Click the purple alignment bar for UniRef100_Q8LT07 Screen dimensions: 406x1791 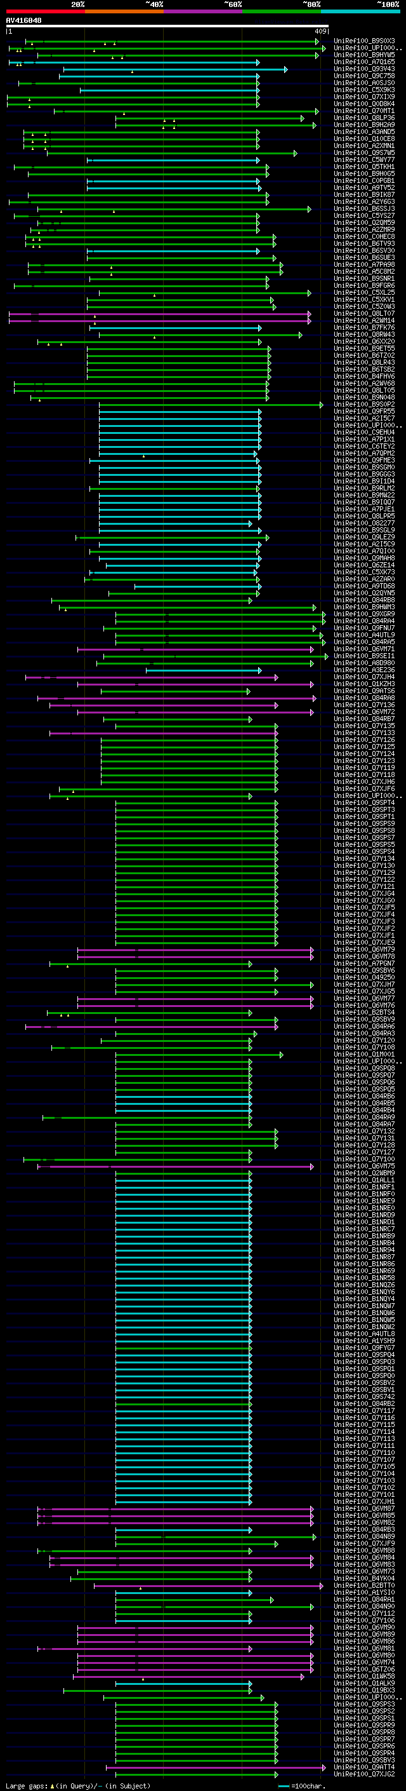click(160, 314)
